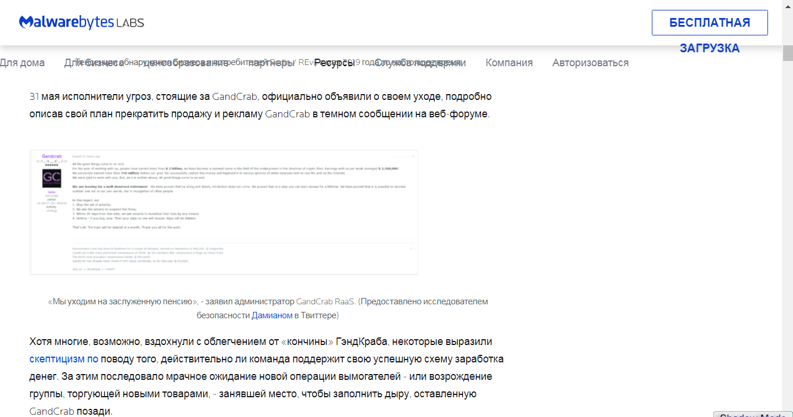Click the vertical scrollbar thumb
Screen dimensions: 793x417
(788, 53)
